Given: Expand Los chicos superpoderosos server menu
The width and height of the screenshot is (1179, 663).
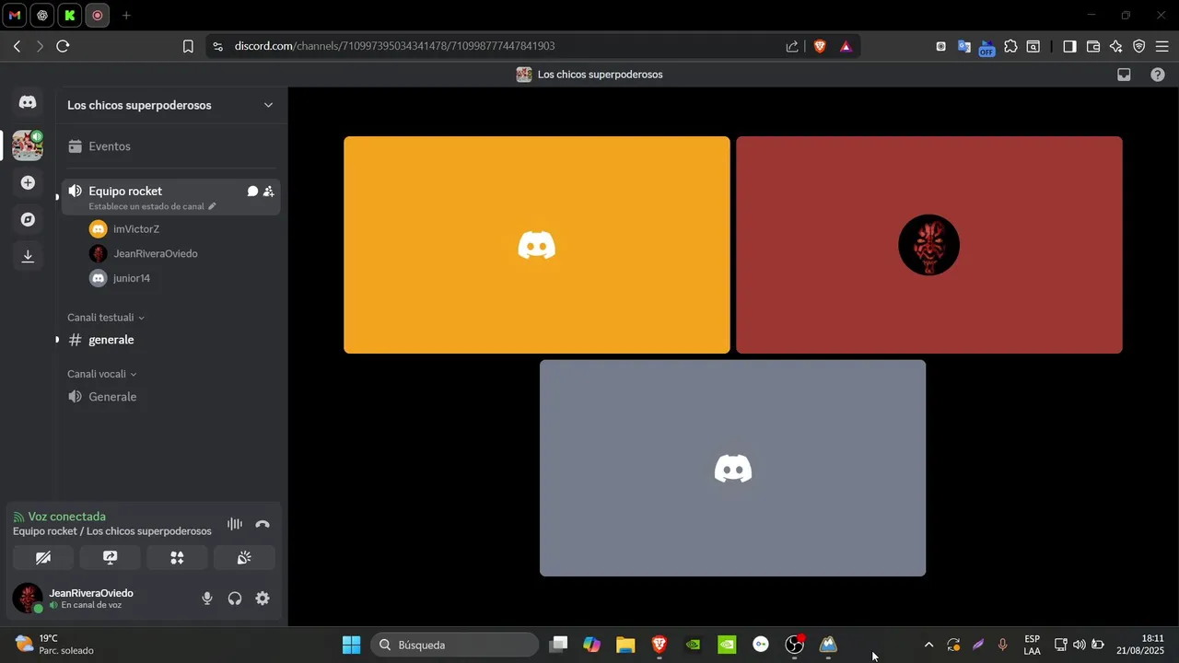Looking at the screenshot, I should pyautogui.click(x=268, y=105).
